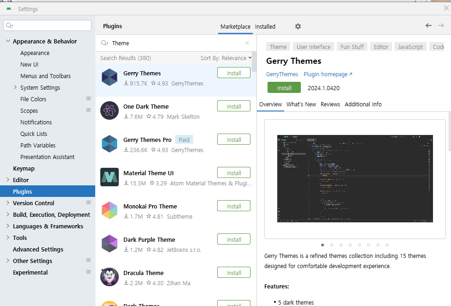Clear the Theme search with X icon
Screen dimensions: 451x306
click(x=247, y=43)
